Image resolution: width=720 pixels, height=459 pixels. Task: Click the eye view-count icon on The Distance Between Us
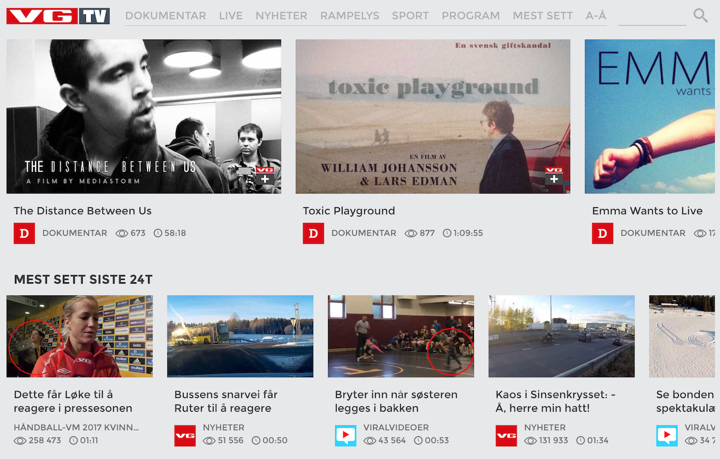pos(122,233)
